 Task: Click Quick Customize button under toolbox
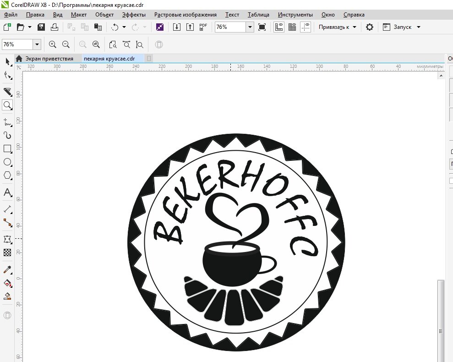(7, 315)
